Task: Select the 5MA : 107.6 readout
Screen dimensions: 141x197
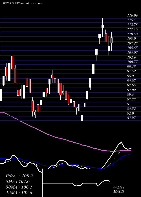Action: point(18,182)
